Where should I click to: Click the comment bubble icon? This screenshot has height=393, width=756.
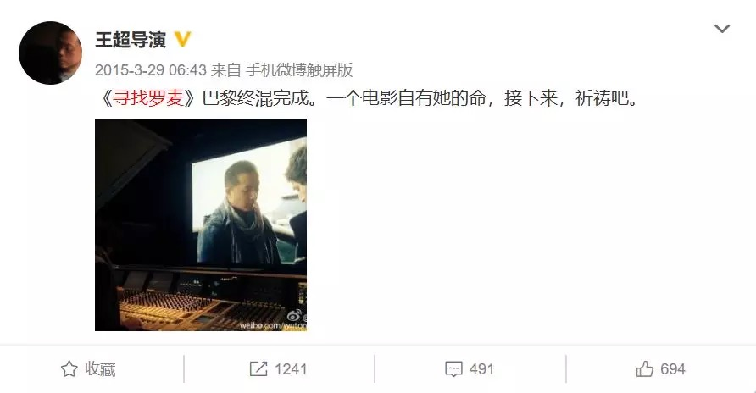click(x=453, y=369)
